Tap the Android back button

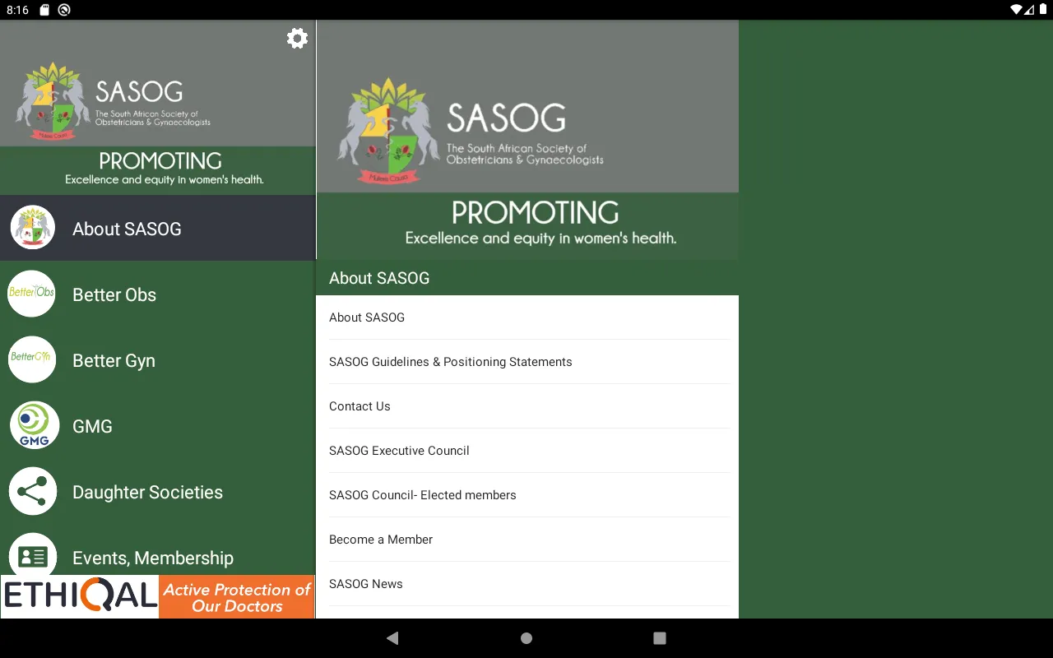[x=392, y=638]
